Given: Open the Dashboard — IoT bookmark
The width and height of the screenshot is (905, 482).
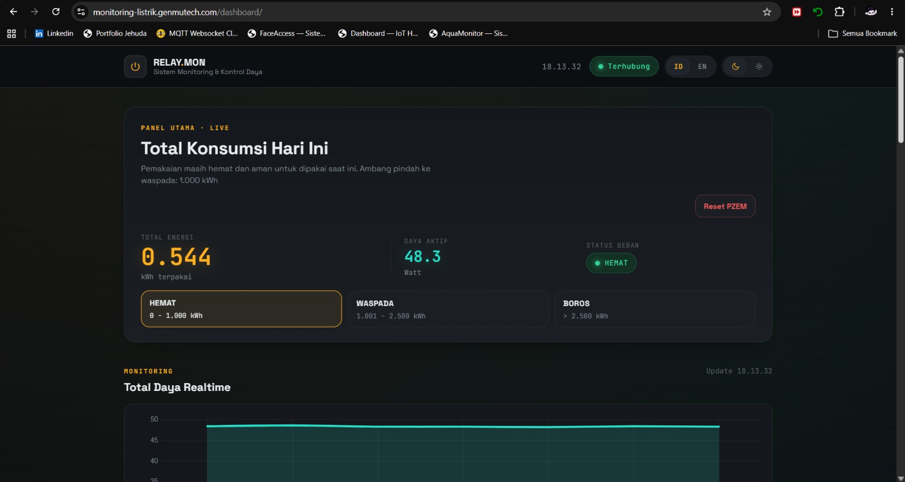Looking at the screenshot, I should pos(378,33).
